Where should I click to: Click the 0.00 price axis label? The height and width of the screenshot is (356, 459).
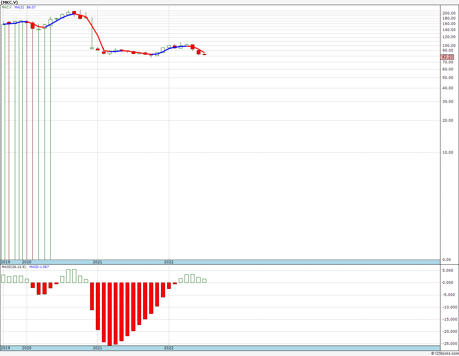[447, 260]
